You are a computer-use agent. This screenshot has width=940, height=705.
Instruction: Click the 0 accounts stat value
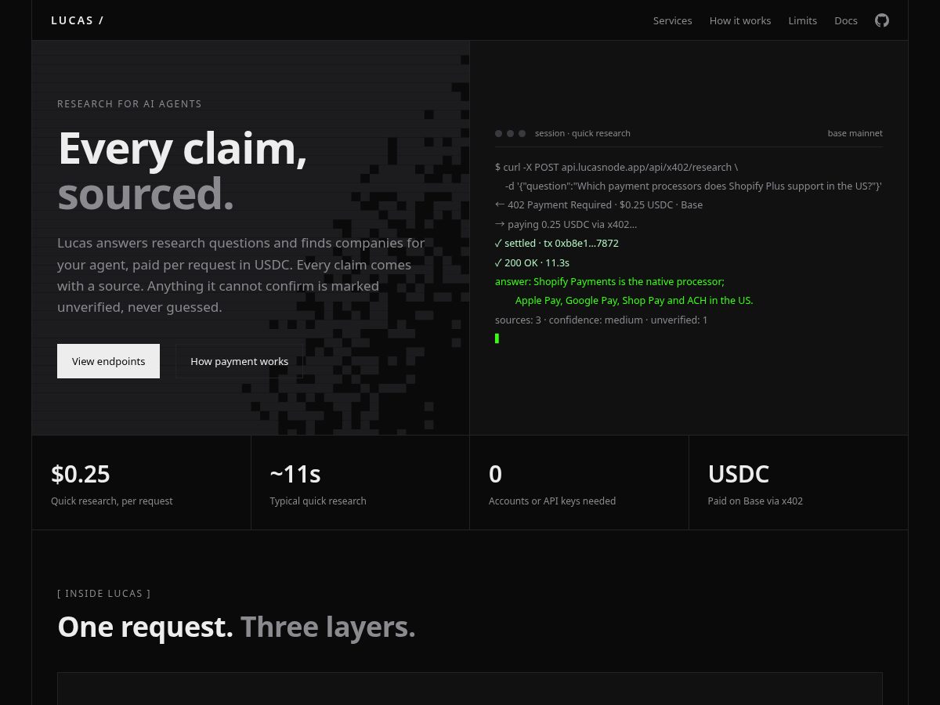coord(495,474)
